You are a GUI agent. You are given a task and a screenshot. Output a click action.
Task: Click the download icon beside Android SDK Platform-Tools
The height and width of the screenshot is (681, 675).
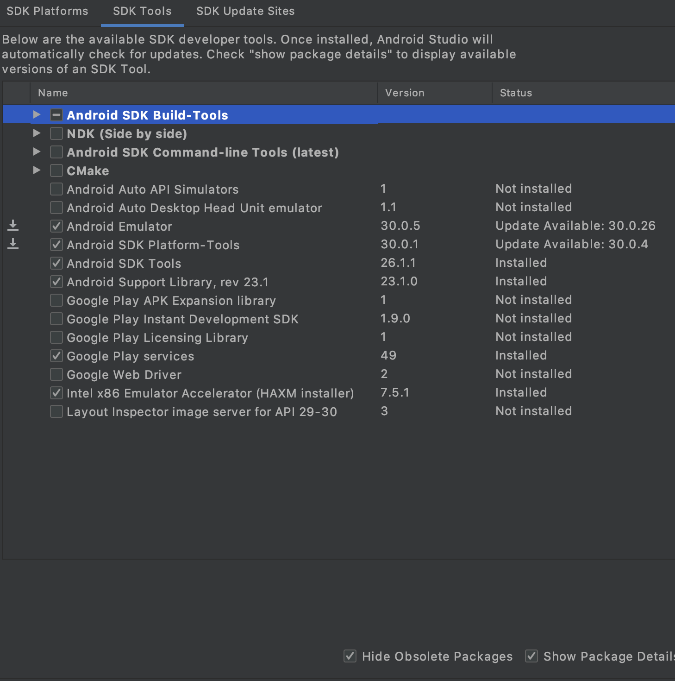(x=13, y=244)
